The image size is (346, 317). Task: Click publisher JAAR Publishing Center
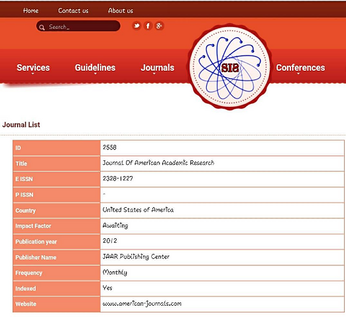pos(136,257)
